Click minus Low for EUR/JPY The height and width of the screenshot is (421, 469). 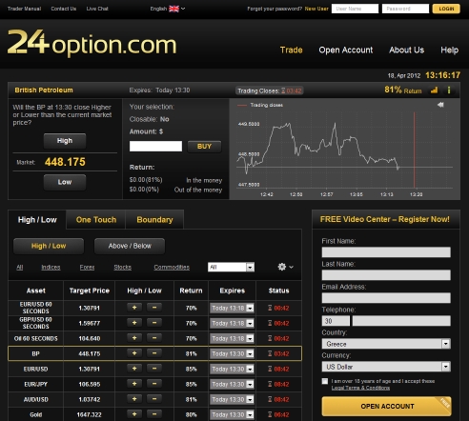coord(154,384)
